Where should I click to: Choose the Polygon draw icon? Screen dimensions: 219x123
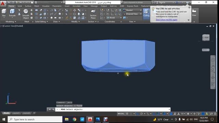[x=52, y=18]
